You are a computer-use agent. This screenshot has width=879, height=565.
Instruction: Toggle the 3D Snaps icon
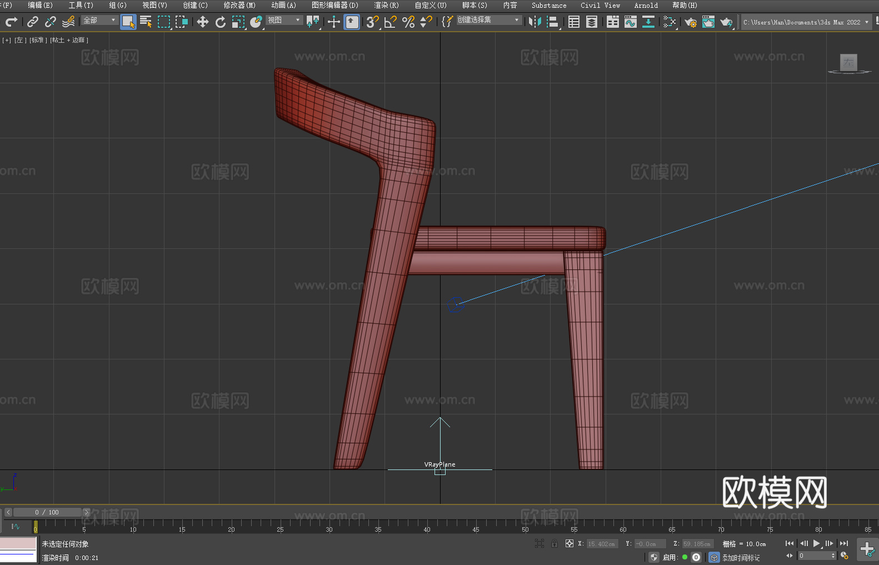coord(373,22)
